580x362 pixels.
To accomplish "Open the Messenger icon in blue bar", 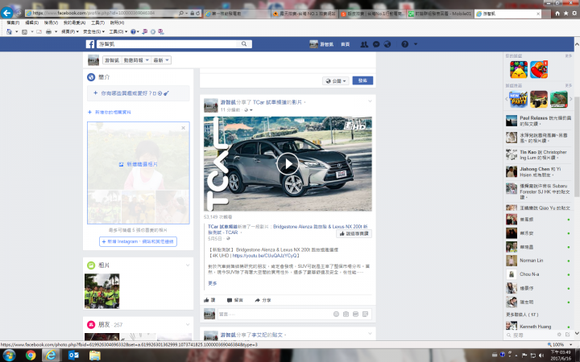I will (x=376, y=44).
